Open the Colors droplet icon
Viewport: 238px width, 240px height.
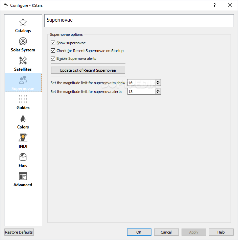pyautogui.click(x=23, y=118)
